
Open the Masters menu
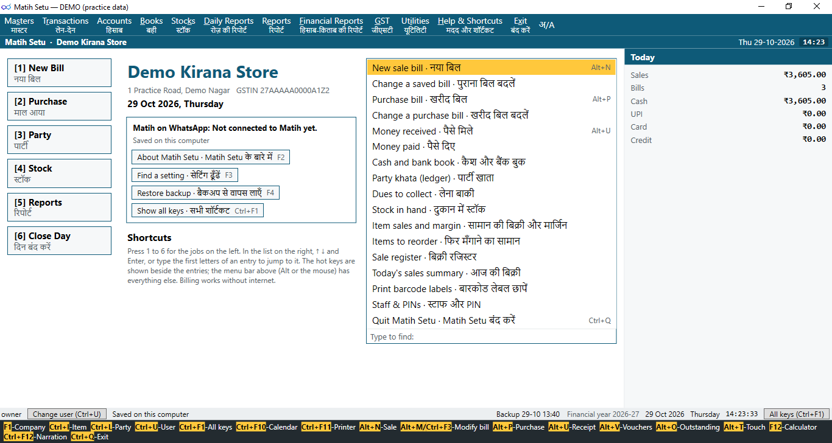[19, 25]
